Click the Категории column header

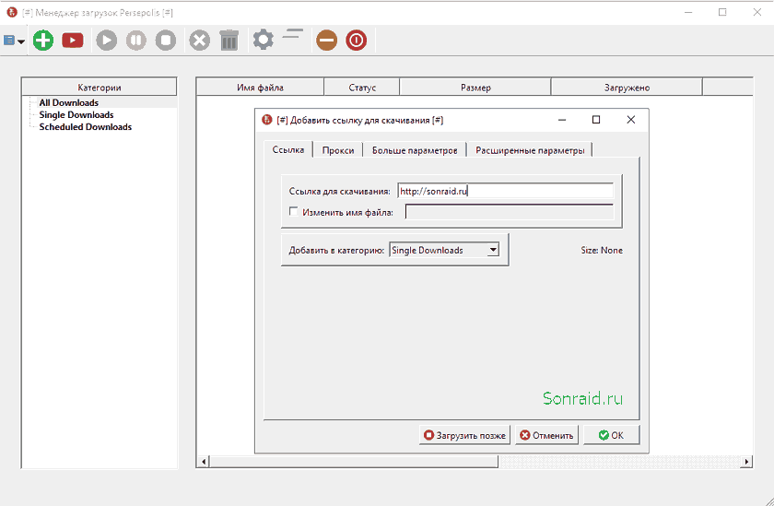coord(100,88)
